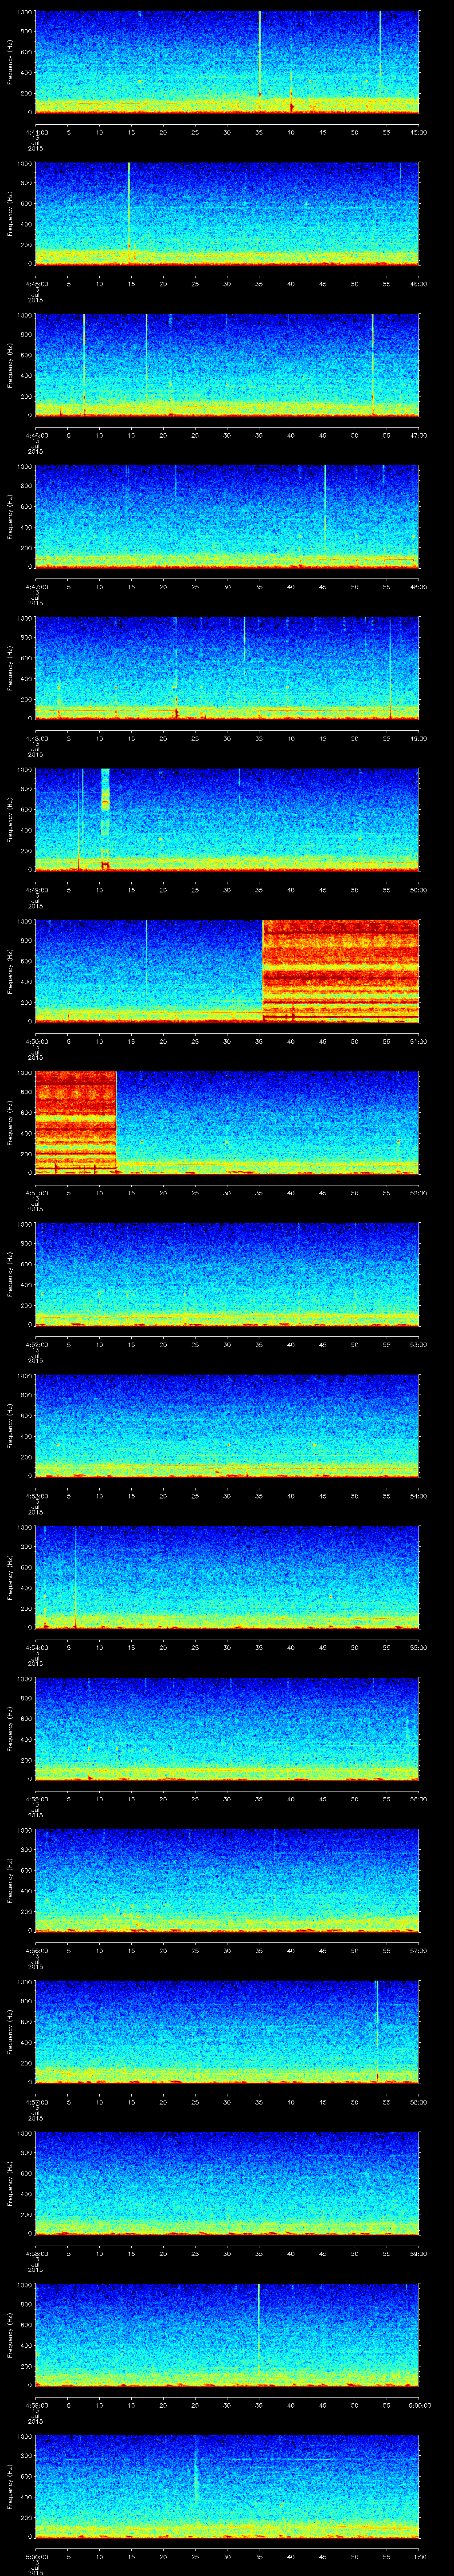This screenshot has width=454, height=2576.
Task: Click the red broadband noise block in the 4:51:00 spectrogram
Action: click(76, 1122)
